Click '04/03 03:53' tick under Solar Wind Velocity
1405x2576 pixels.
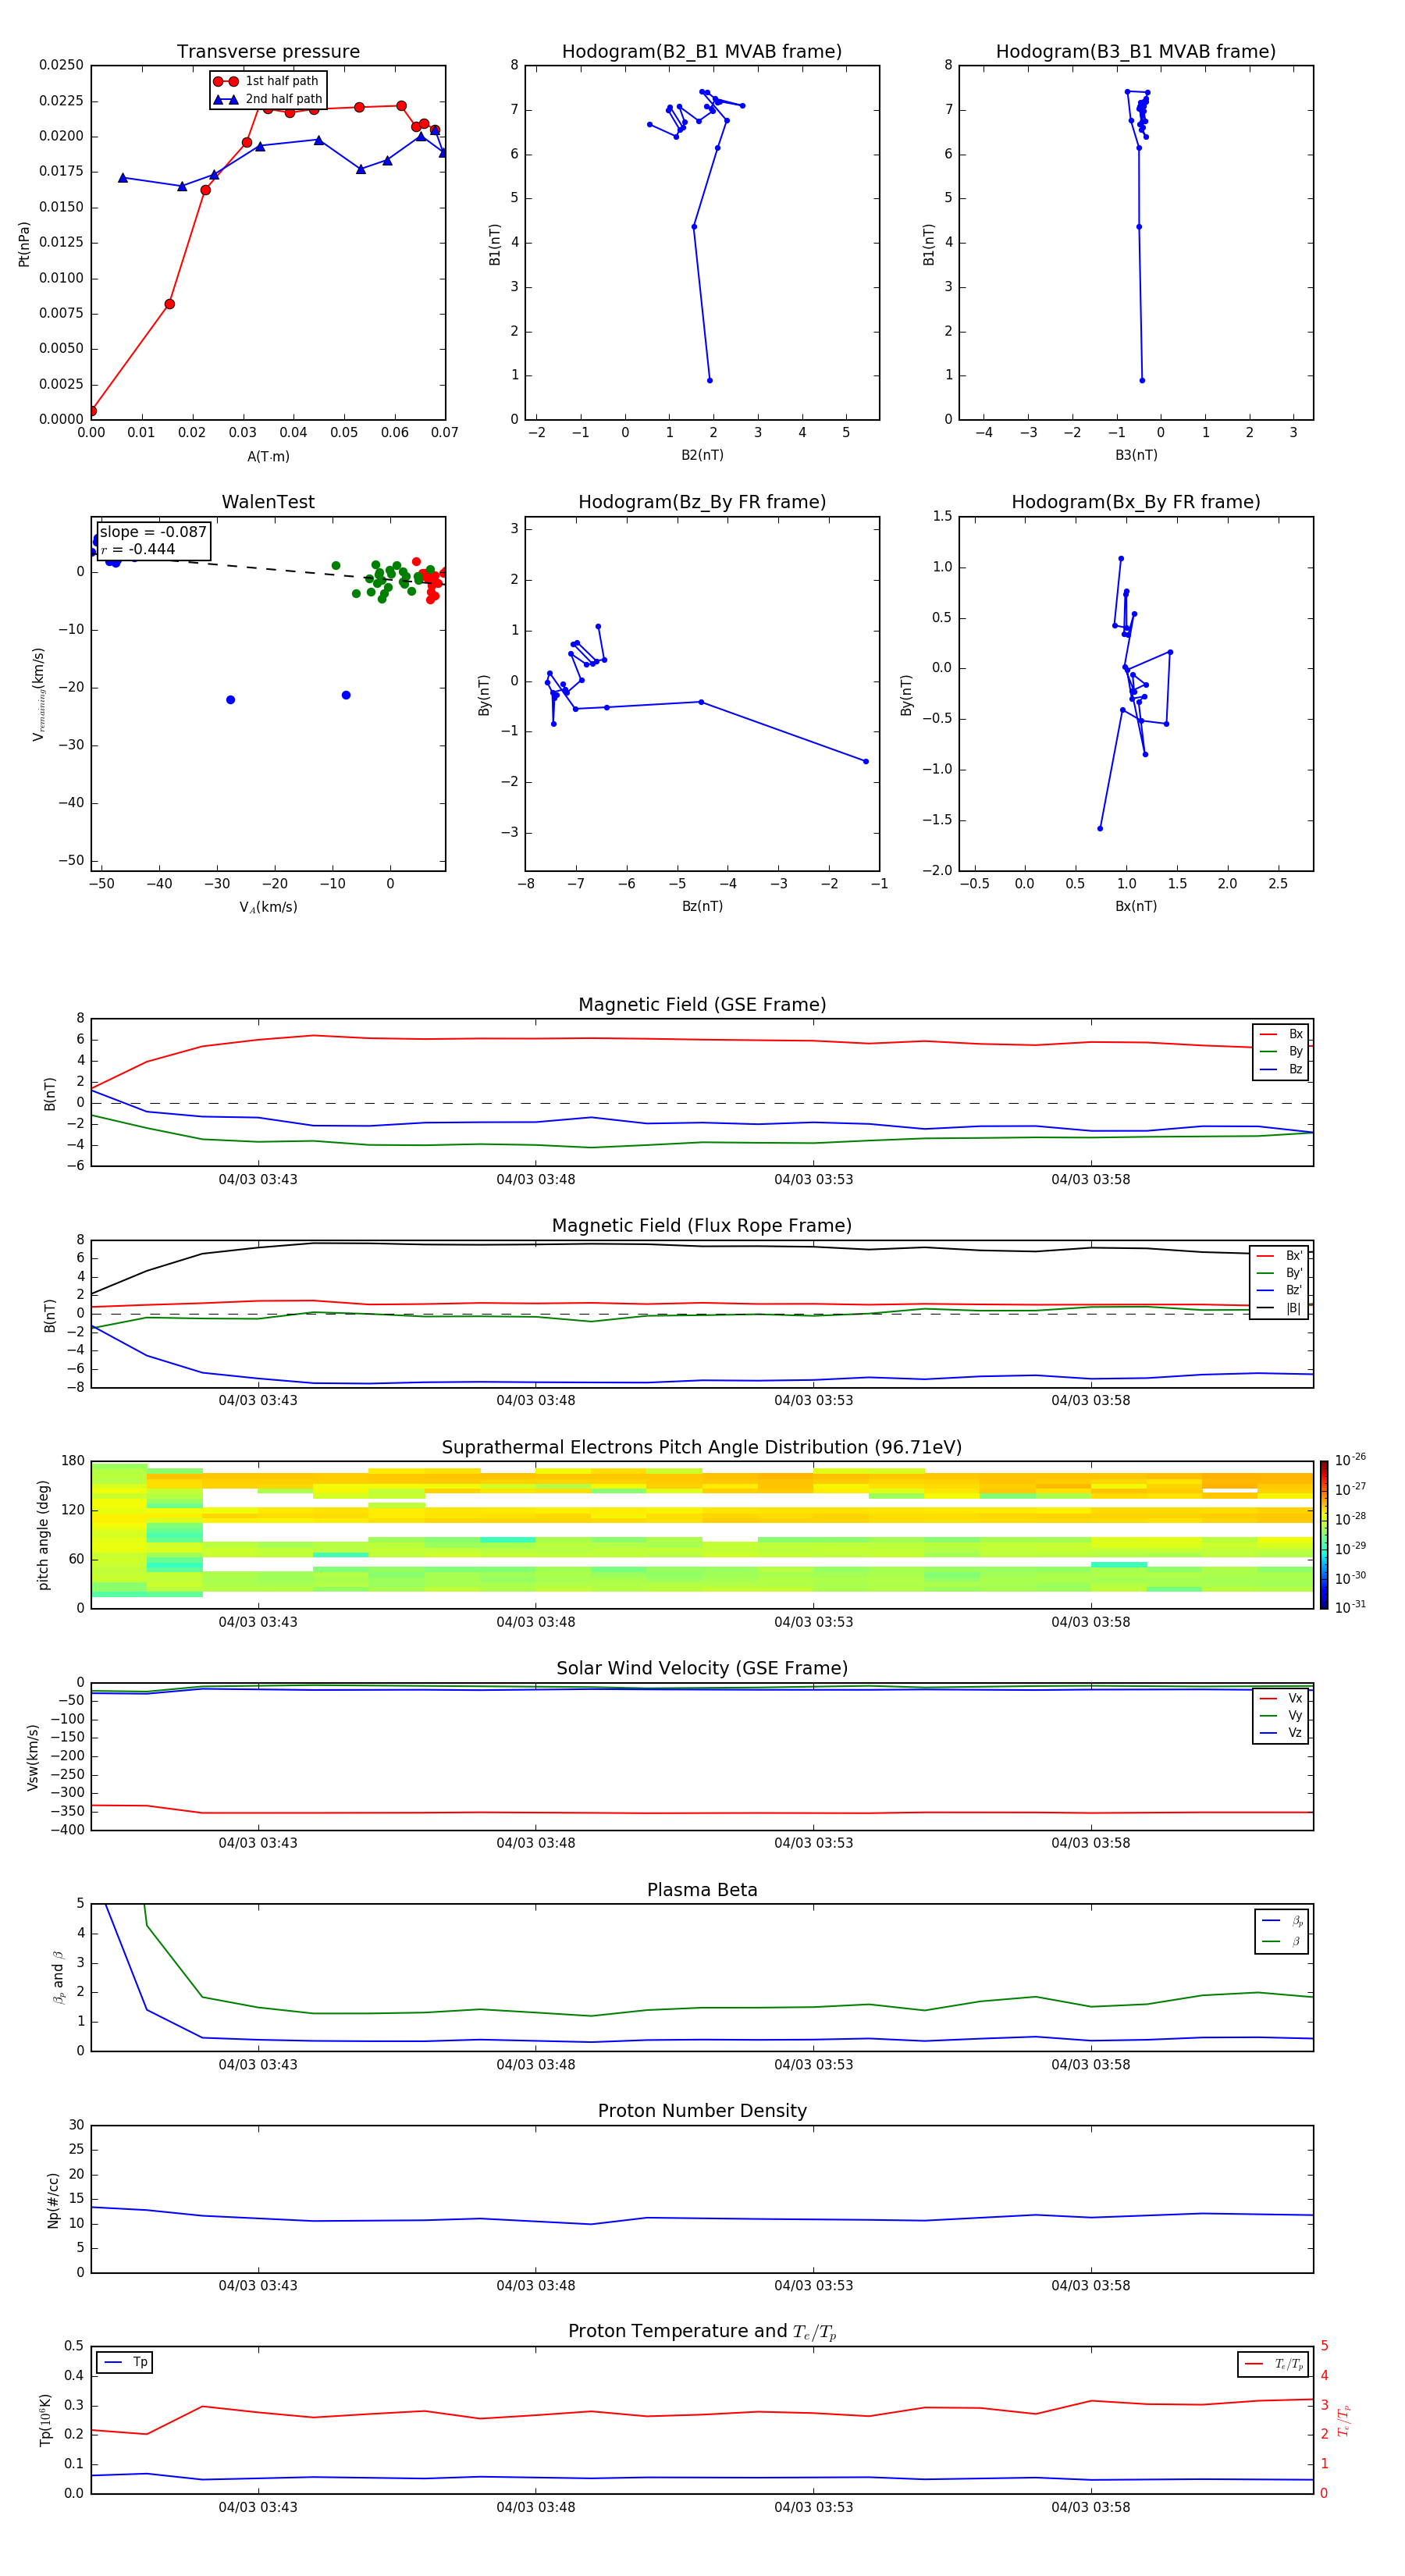point(814,1843)
